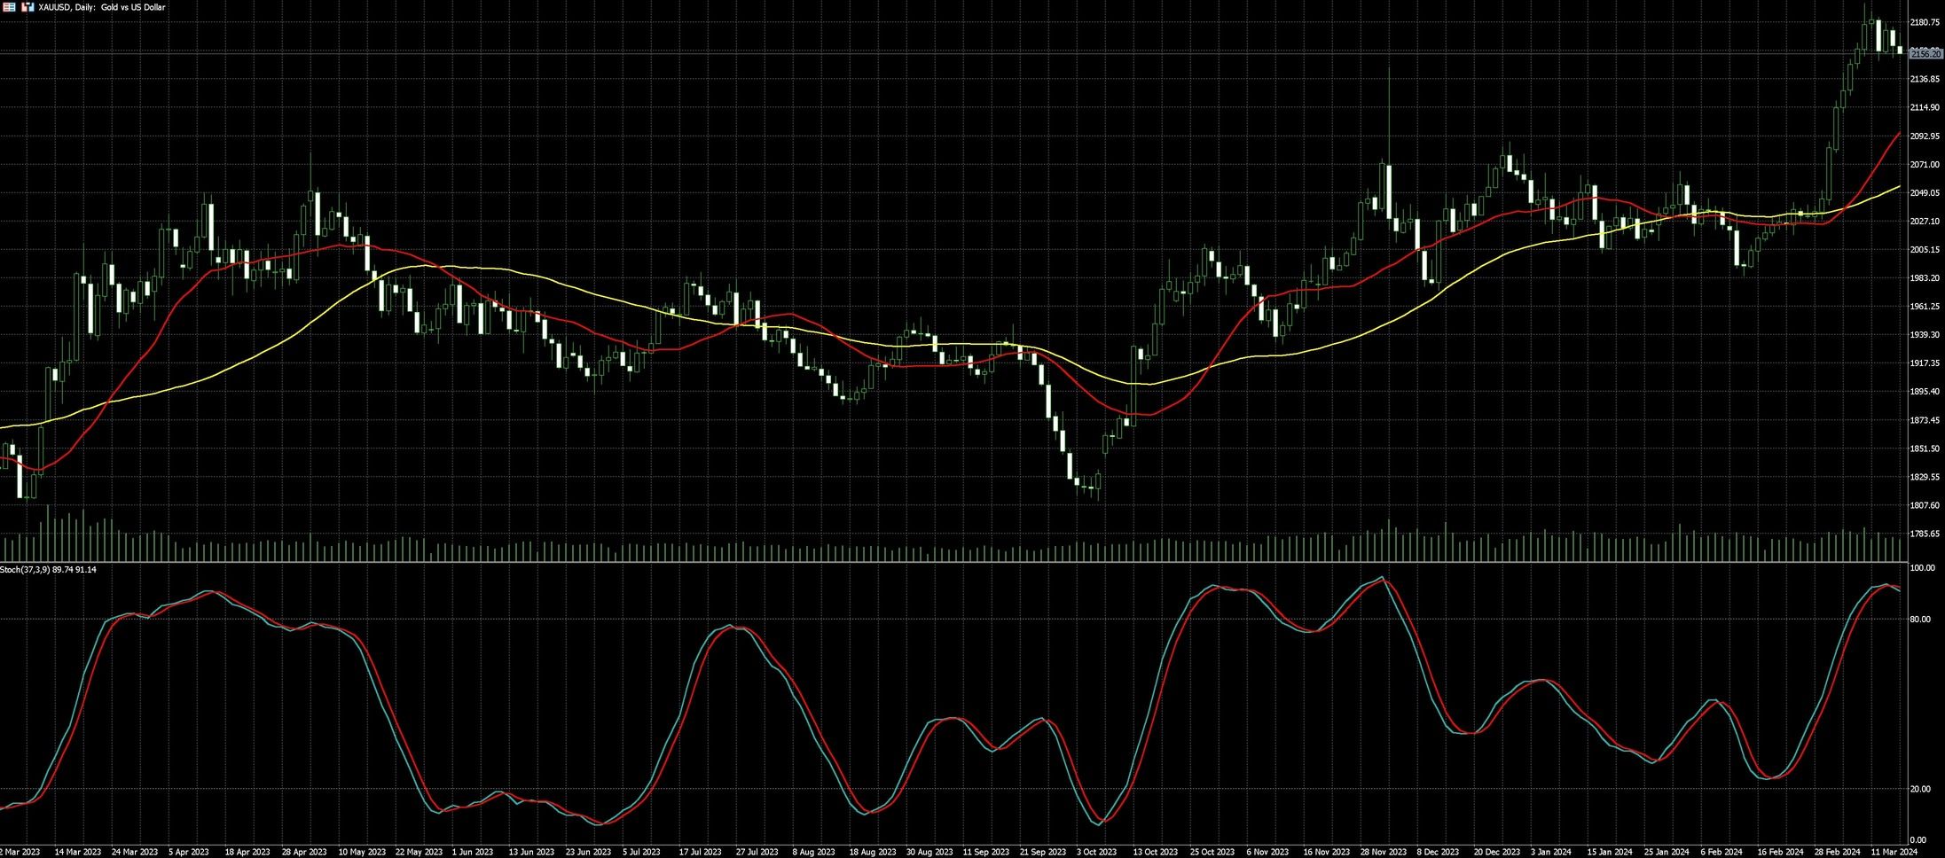Click the 2180.75 price scale label
Screen dimensions: 1945x858
[1925, 22]
